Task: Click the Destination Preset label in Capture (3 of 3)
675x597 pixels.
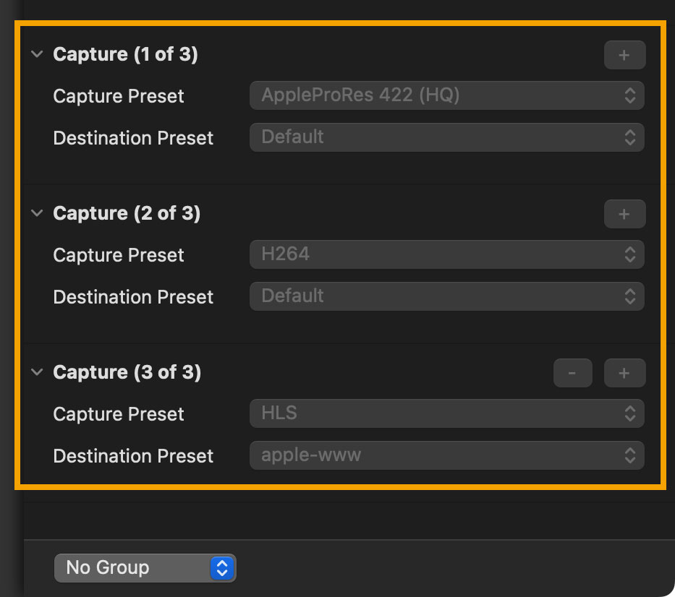Action: (133, 456)
